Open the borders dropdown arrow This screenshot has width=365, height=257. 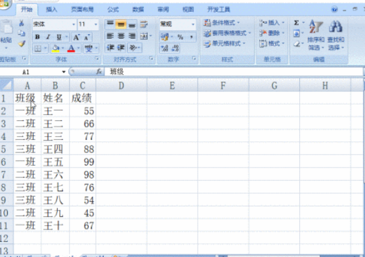click(x=45, y=49)
